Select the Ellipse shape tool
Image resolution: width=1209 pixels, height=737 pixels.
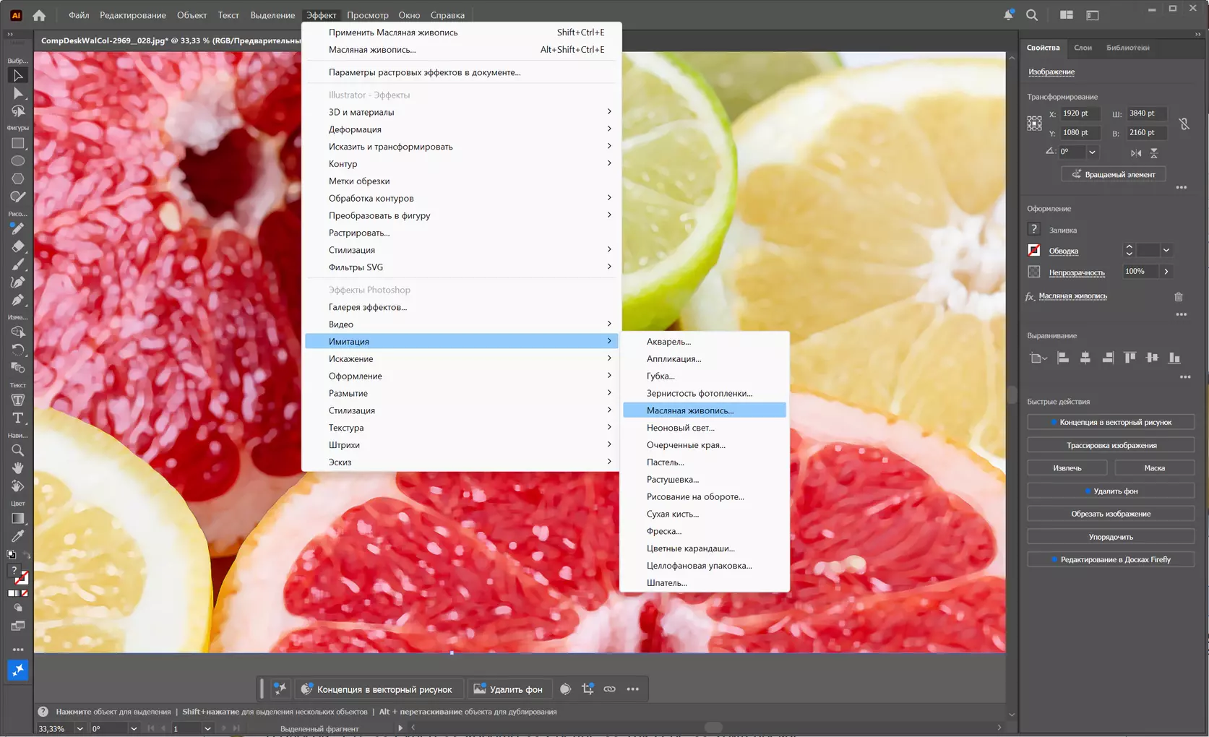(17, 161)
